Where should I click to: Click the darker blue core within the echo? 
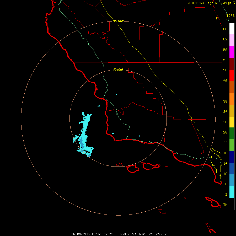click(x=82, y=143)
